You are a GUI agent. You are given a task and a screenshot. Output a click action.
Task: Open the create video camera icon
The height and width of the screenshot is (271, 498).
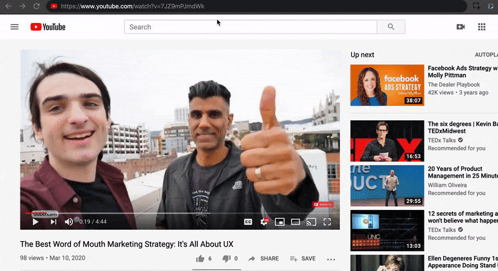click(x=461, y=27)
